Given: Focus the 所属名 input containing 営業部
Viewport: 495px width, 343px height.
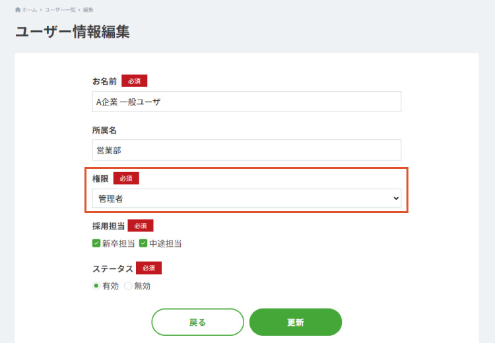Looking at the screenshot, I should tap(247, 150).
